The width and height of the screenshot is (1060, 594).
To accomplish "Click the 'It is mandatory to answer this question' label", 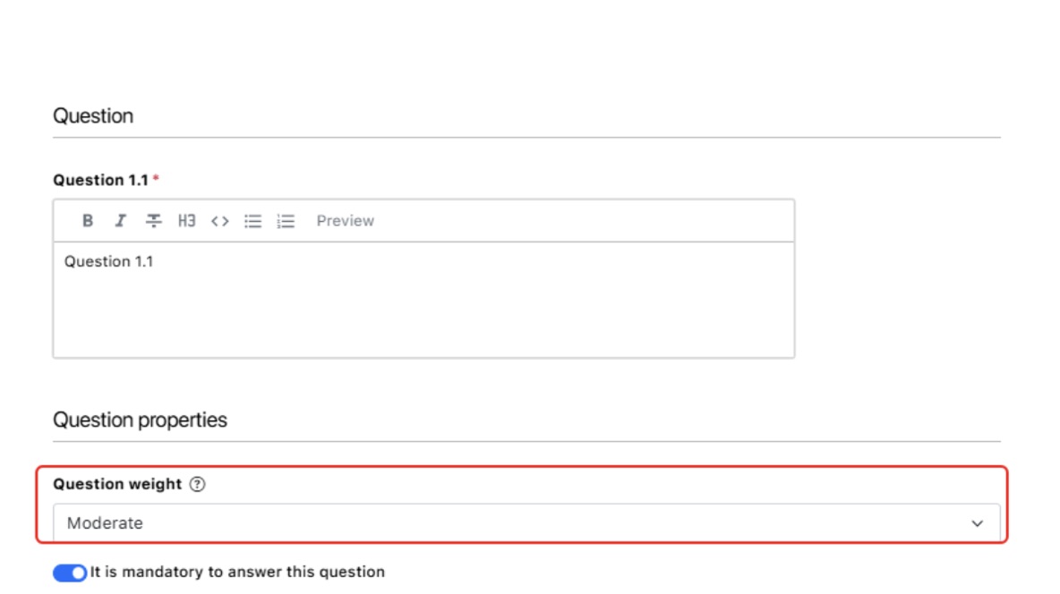I will (x=237, y=572).
